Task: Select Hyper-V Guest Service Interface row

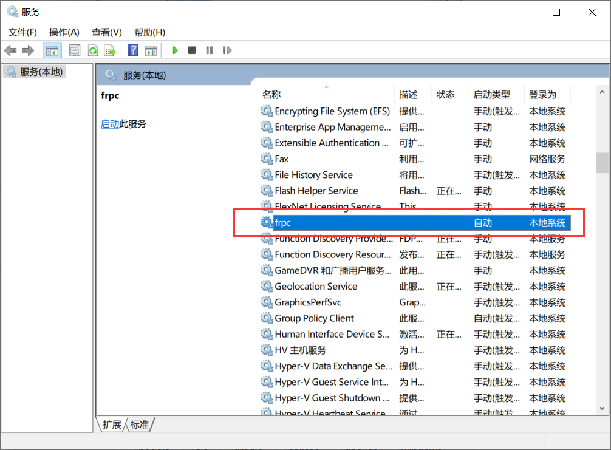Action: tap(415, 382)
